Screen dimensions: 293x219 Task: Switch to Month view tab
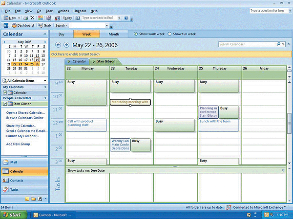tap(114, 34)
